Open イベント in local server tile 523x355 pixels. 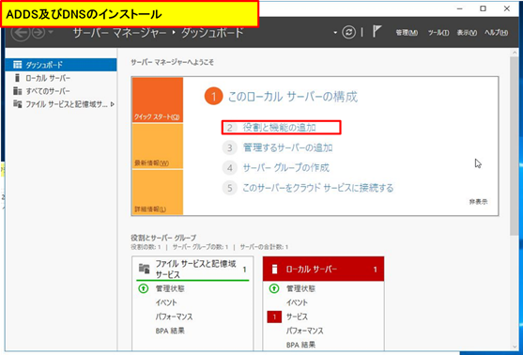coord(297,302)
